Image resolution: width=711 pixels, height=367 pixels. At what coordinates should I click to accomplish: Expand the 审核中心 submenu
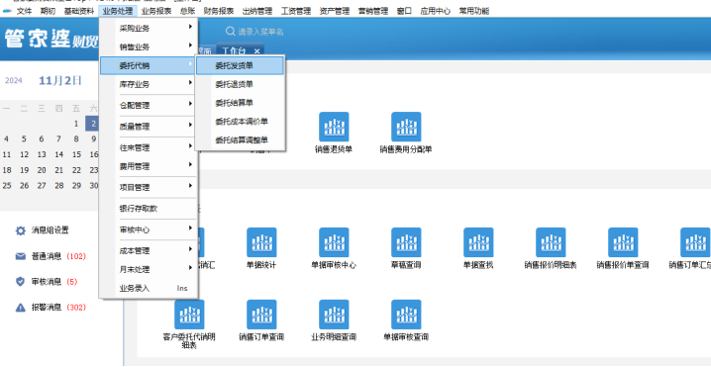pos(149,229)
